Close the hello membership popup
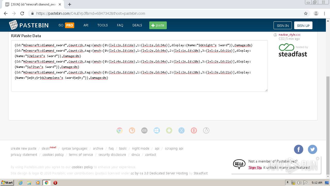 click(318, 158)
